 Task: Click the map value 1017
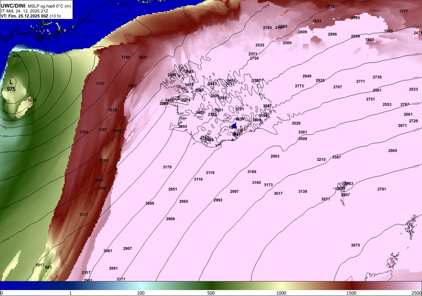click(40, 265)
